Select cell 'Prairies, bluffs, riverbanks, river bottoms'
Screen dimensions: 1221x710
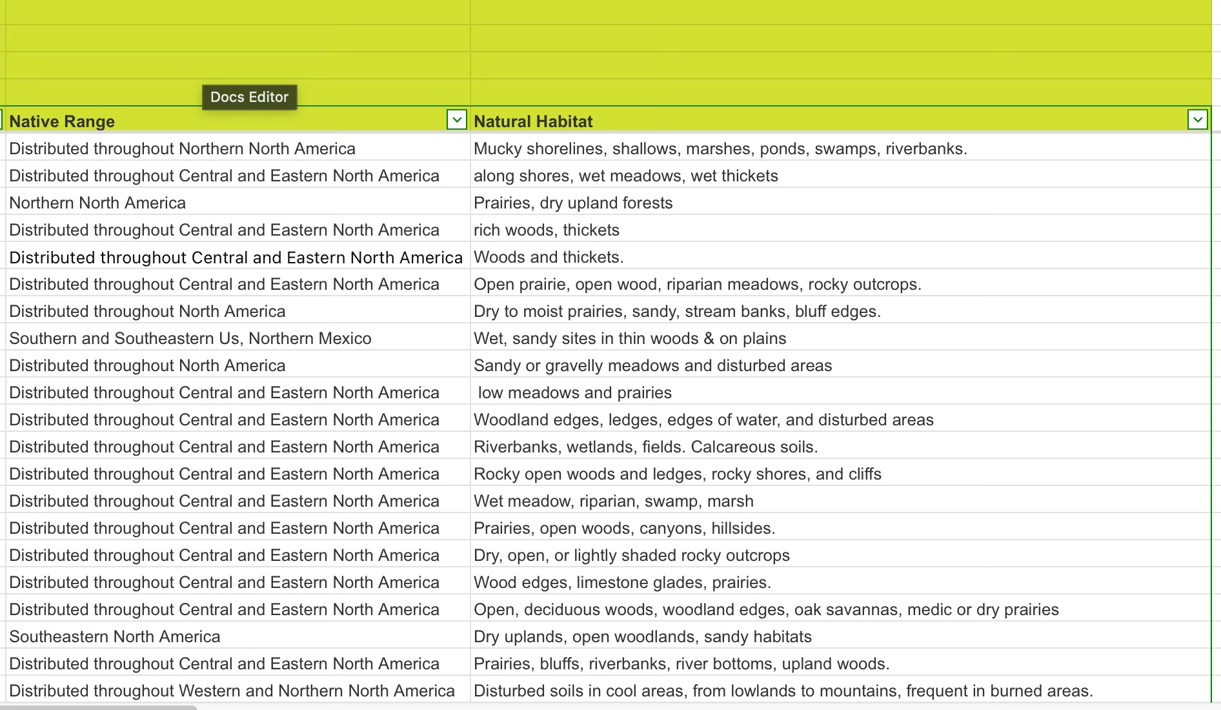[x=840, y=664]
